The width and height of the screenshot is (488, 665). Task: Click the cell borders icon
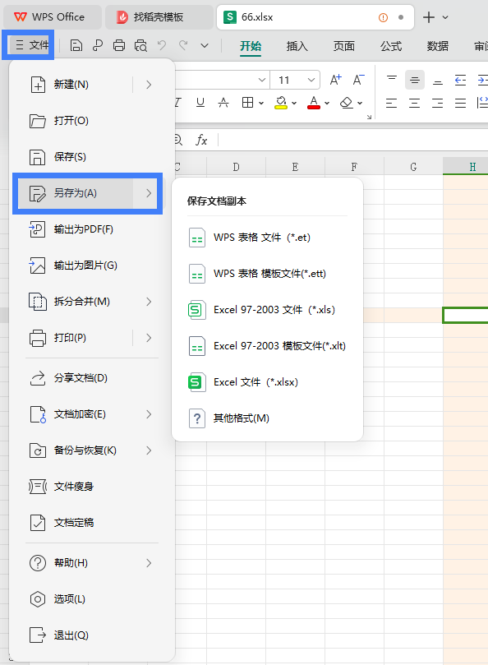pos(247,102)
